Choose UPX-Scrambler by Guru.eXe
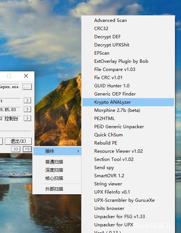The image size is (181, 233). coord(128,200)
